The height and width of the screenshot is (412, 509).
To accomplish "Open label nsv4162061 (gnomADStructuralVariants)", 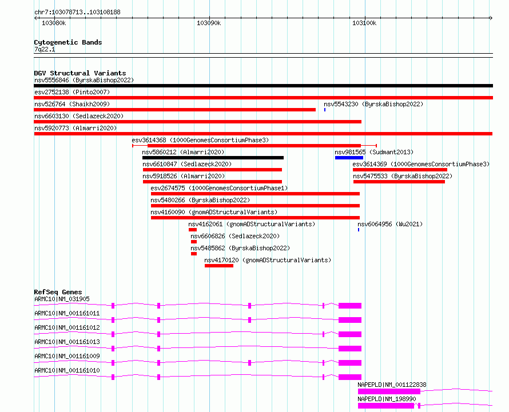I will pyautogui.click(x=252, y=224).
